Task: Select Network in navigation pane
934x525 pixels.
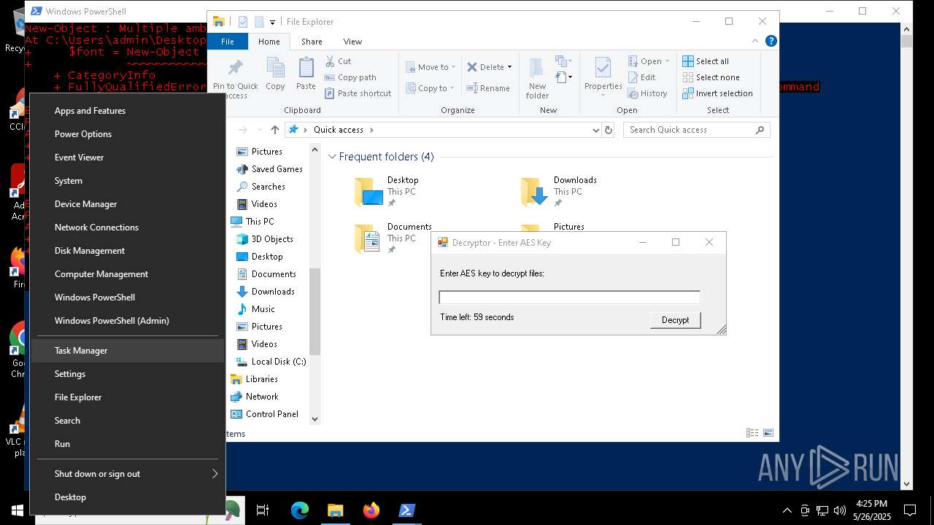Action: point(254,397)
